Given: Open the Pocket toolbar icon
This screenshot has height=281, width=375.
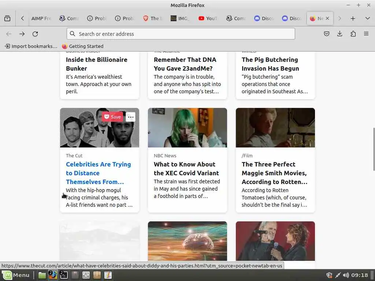Looking at the screenshot, I should 326,34.
